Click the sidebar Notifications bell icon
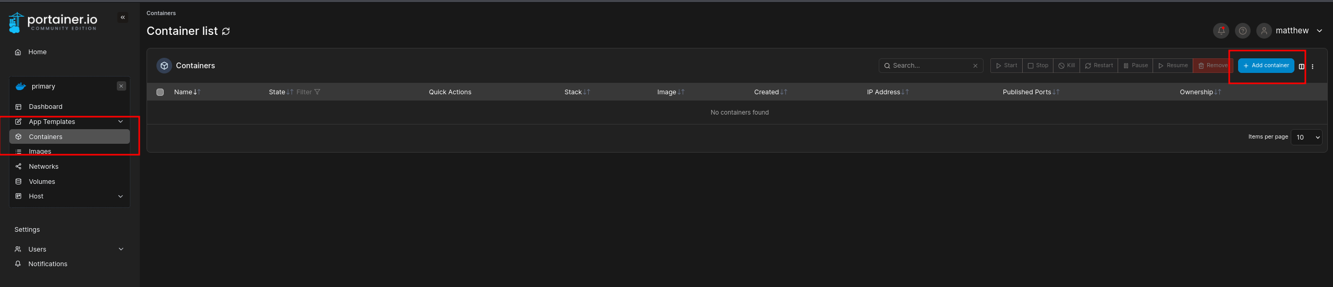Screen dimensions: 1333x287 click(18, 264)
